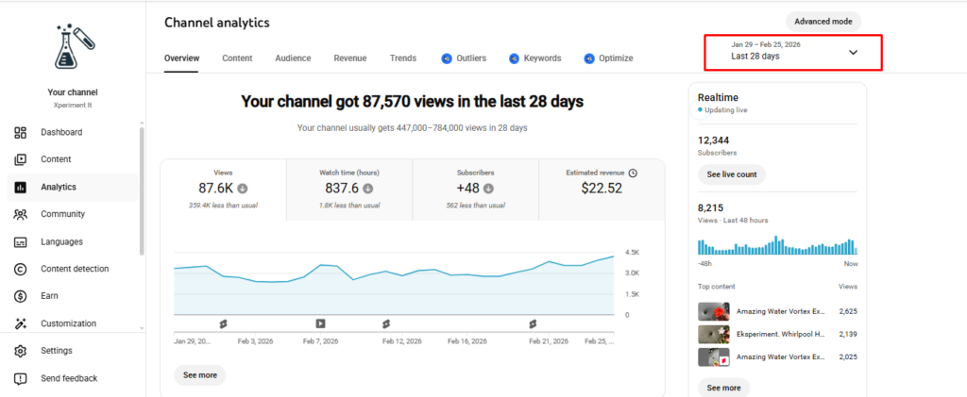Click the Languages sidebar icon
This screenshot has width=967, height=397.
coord(20,241)
